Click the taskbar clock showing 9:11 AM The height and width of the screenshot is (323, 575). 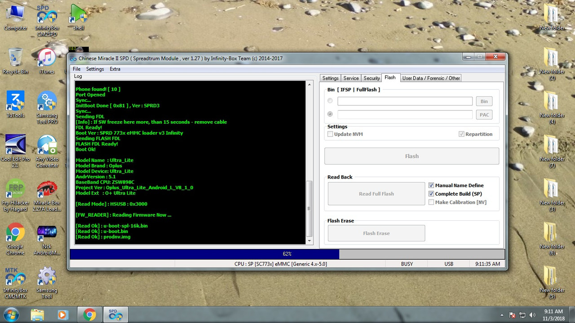tap(553, 315)
